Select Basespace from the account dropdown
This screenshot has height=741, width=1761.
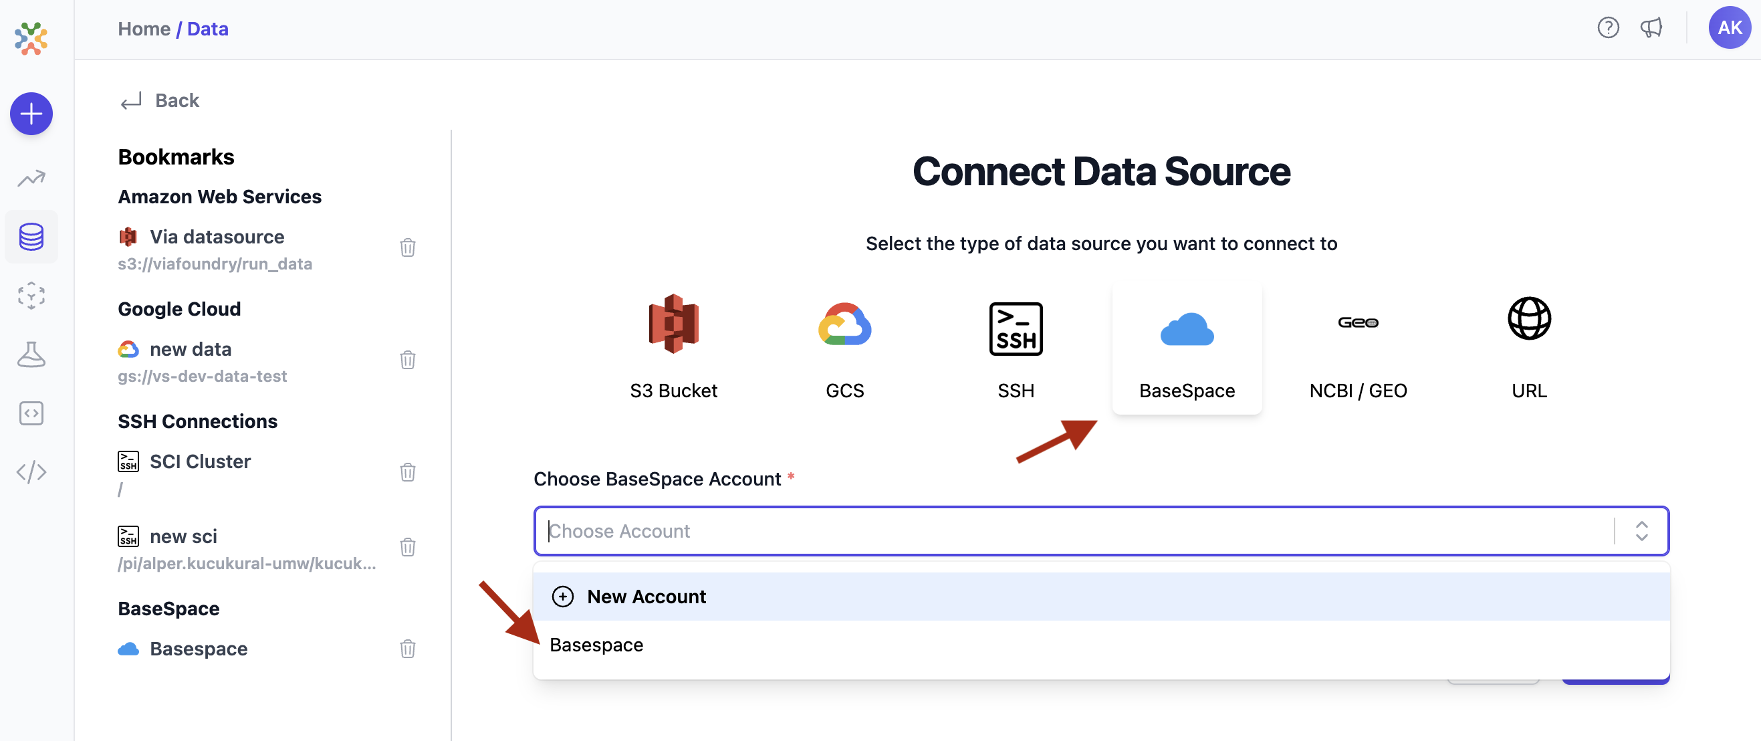(596, 644)
